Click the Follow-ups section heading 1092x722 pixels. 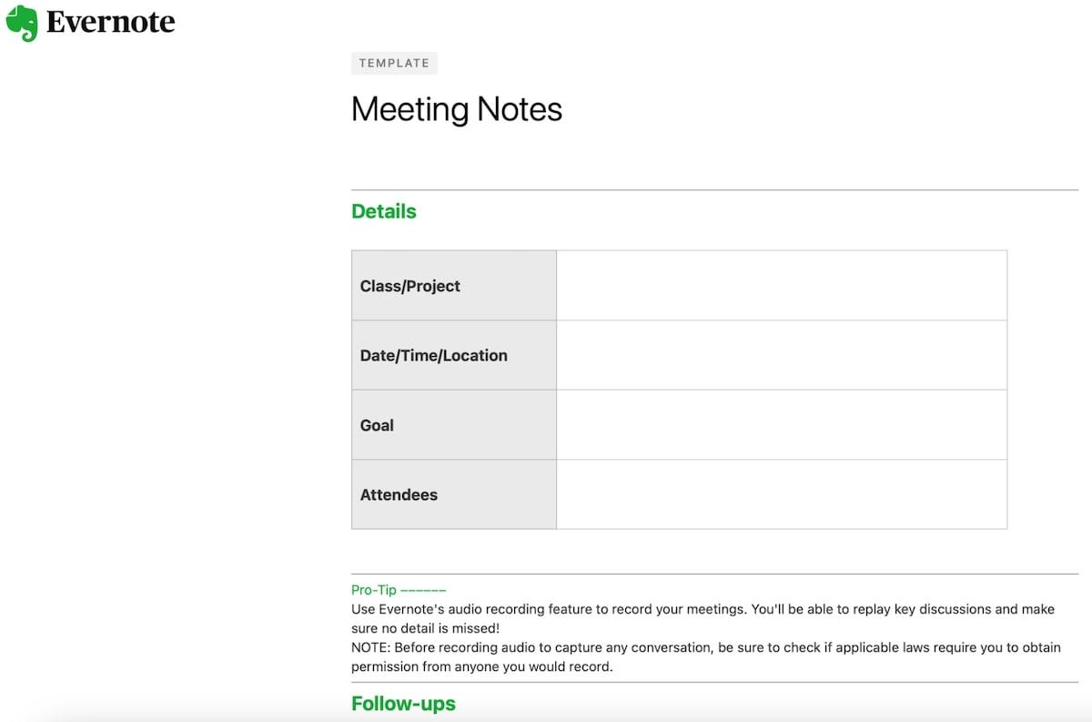pyautogui.click(x=403, y=704)
